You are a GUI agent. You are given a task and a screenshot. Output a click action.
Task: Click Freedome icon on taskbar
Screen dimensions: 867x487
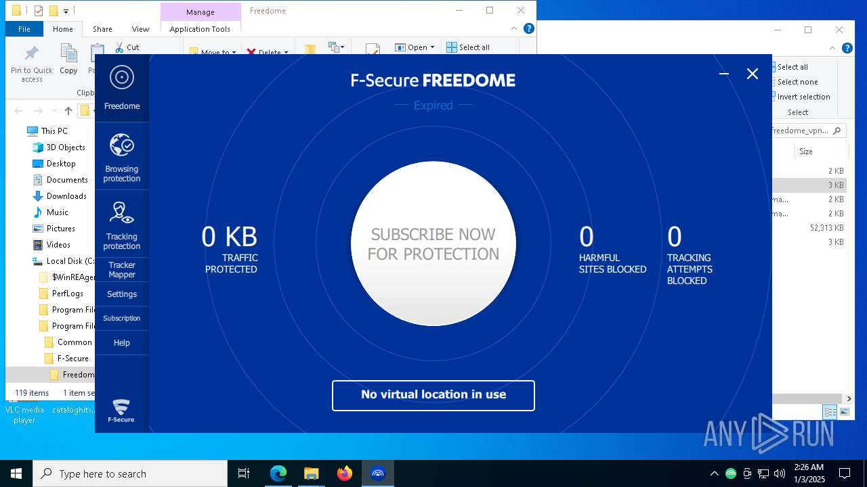(378, 473)
